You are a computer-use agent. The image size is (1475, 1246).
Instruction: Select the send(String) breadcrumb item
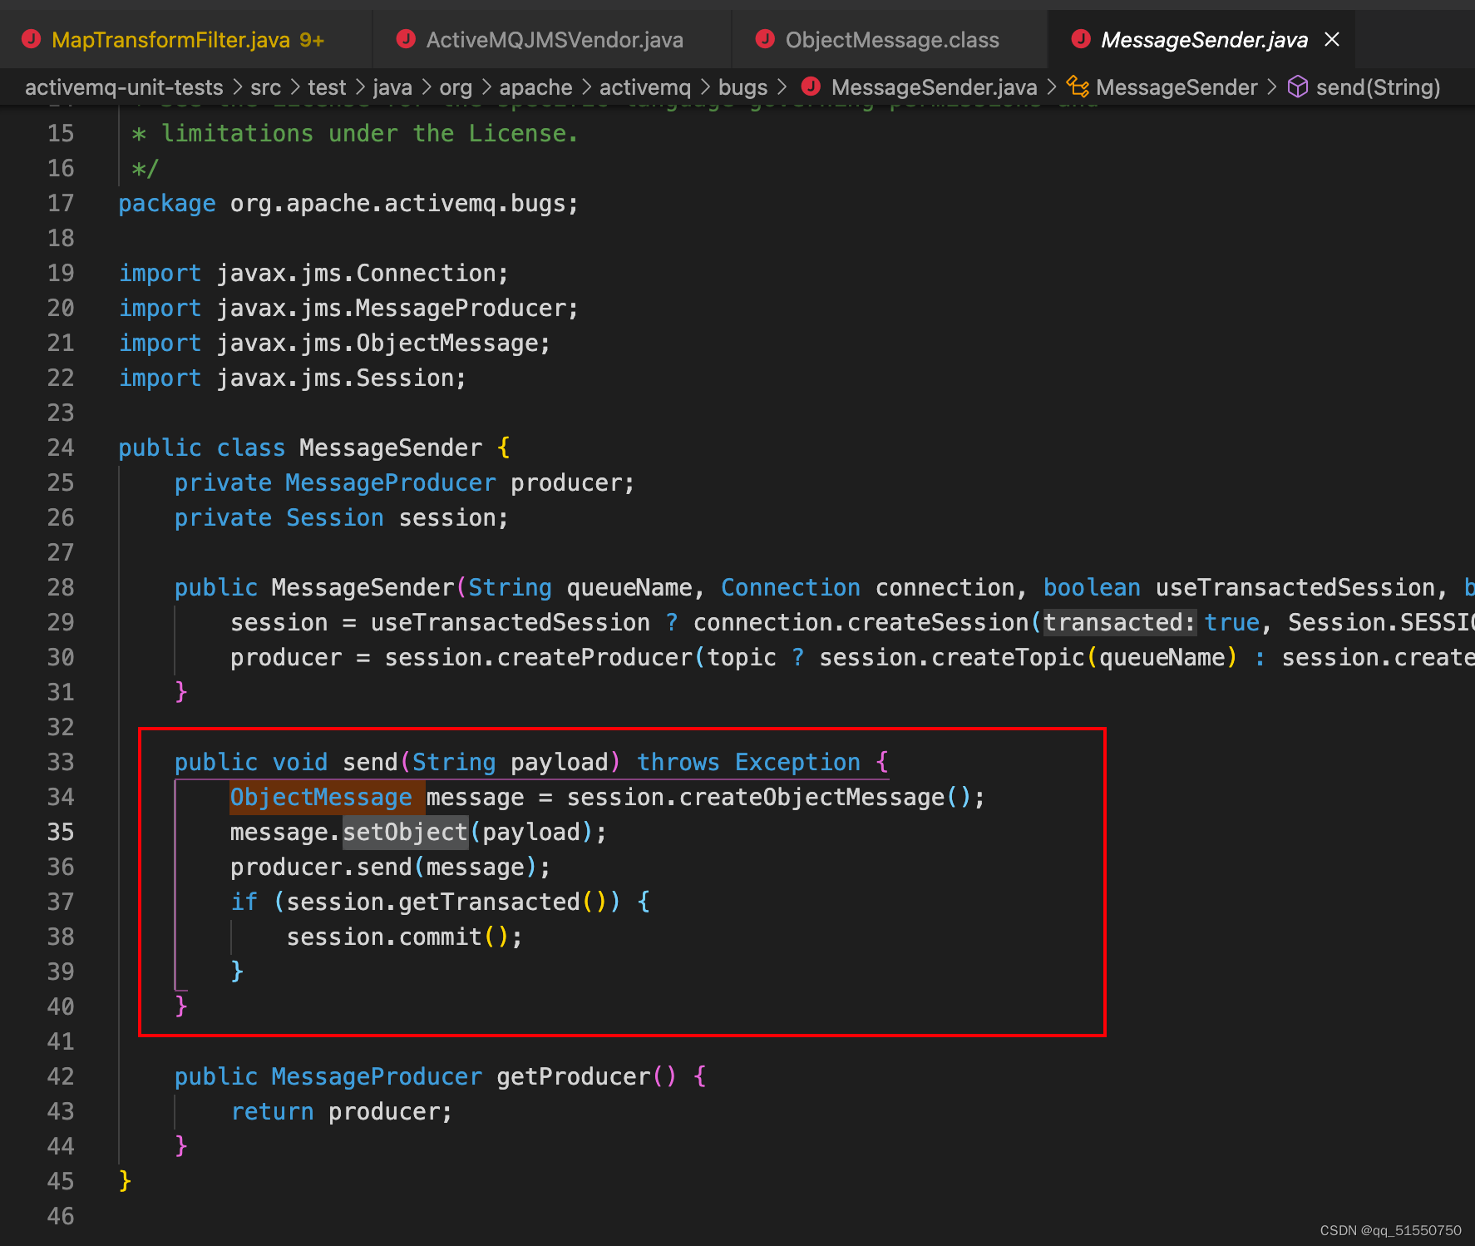(x=1378, y=87)
